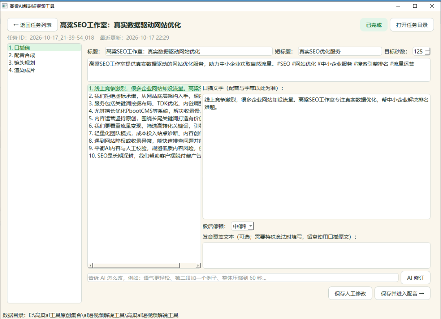The image size is (441, 319).
Task: Select script segment 5 内容运营坚持原创
Action: 144,118
